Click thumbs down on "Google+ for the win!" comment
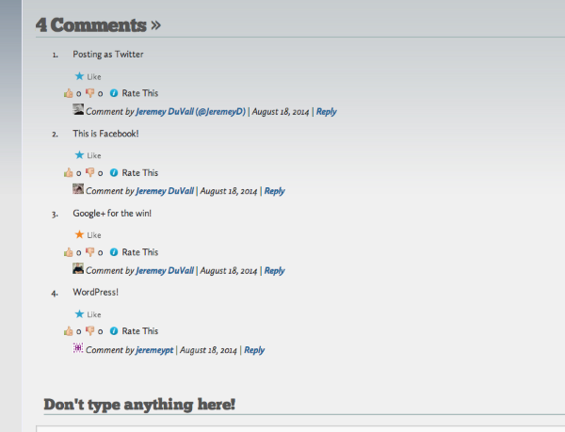565x432 pixels. (90, 252)
